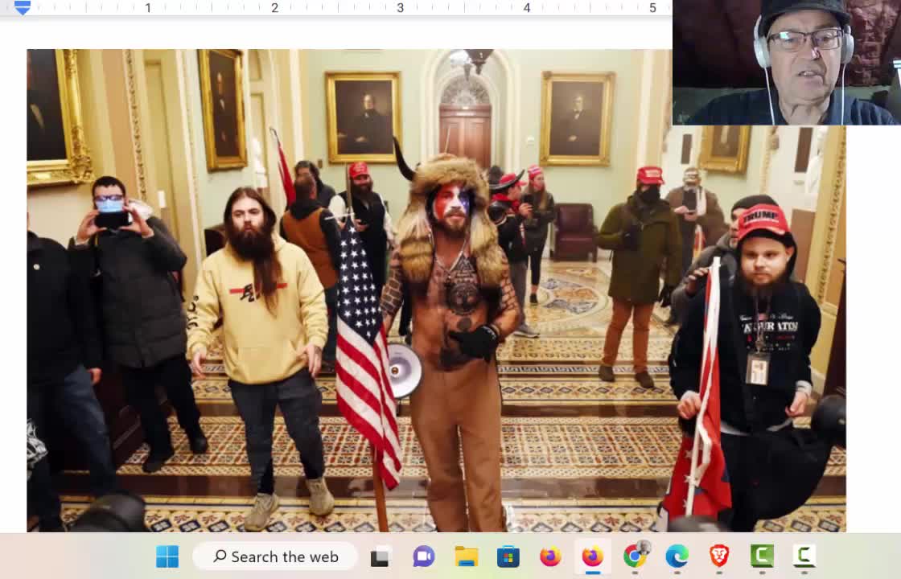Open the Windows Start menu
Screen dimensions: 901x579
[167, 556]
